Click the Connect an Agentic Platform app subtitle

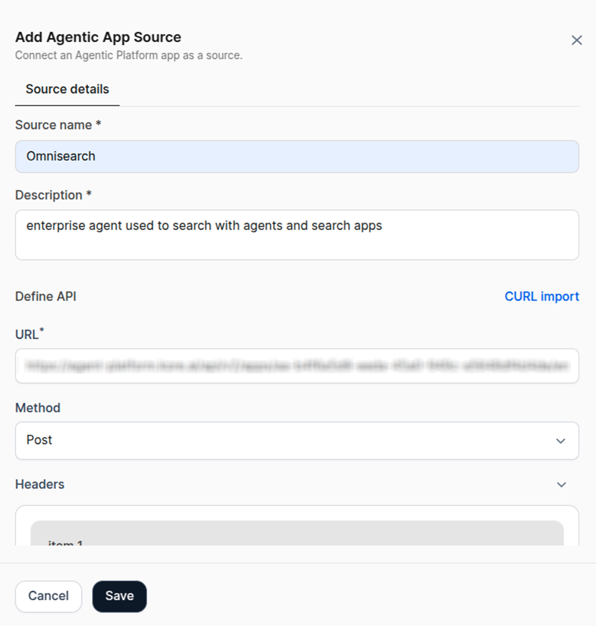(x=128, y=56)
